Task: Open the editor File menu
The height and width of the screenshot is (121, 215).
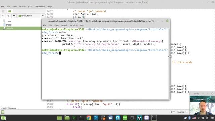Action: (3, 6)
